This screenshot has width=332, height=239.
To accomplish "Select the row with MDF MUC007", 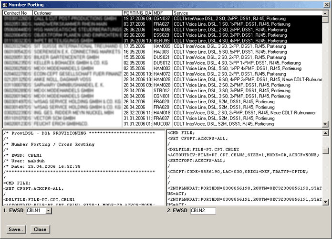I will (162, 123).
